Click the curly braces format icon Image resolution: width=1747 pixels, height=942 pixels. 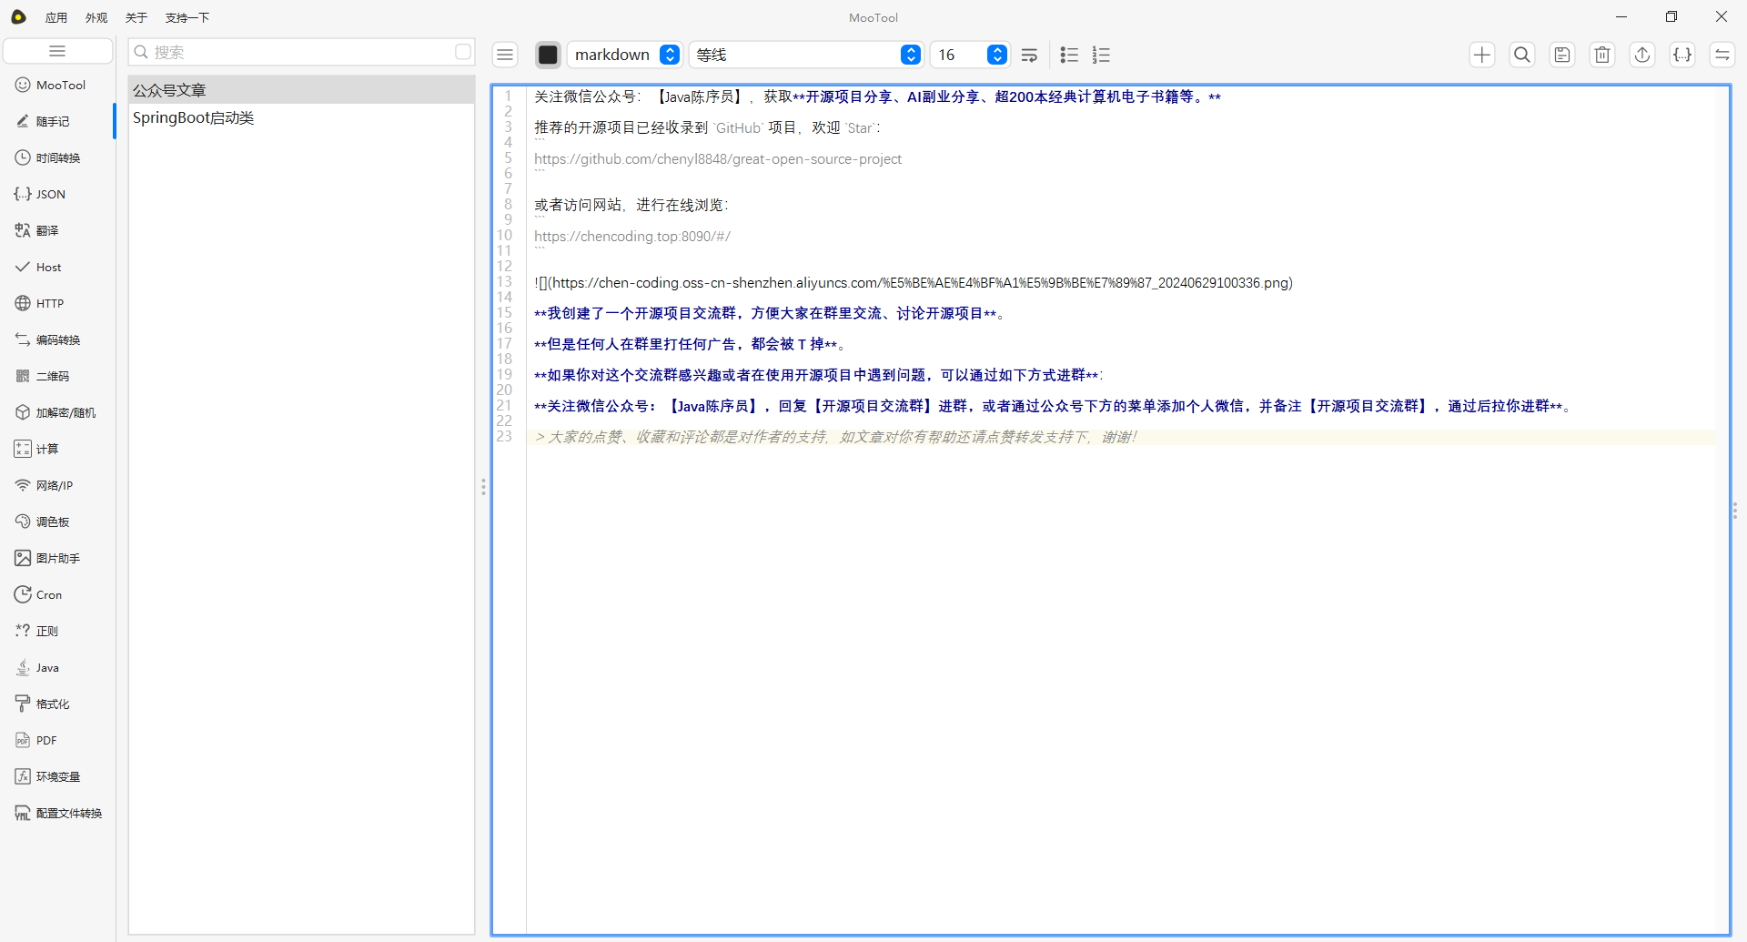click(1681, 55)
